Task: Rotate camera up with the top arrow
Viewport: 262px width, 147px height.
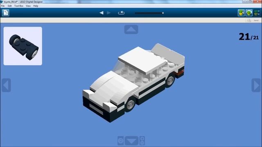Action: pyautogui.click(x=131, y=29)
